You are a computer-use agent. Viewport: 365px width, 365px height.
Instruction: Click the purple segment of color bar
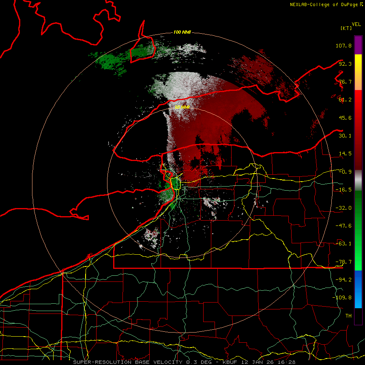[358, 45]
